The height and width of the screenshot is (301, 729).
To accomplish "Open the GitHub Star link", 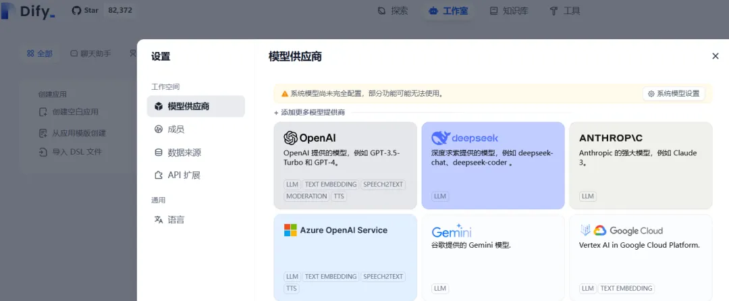I will 86,10.
